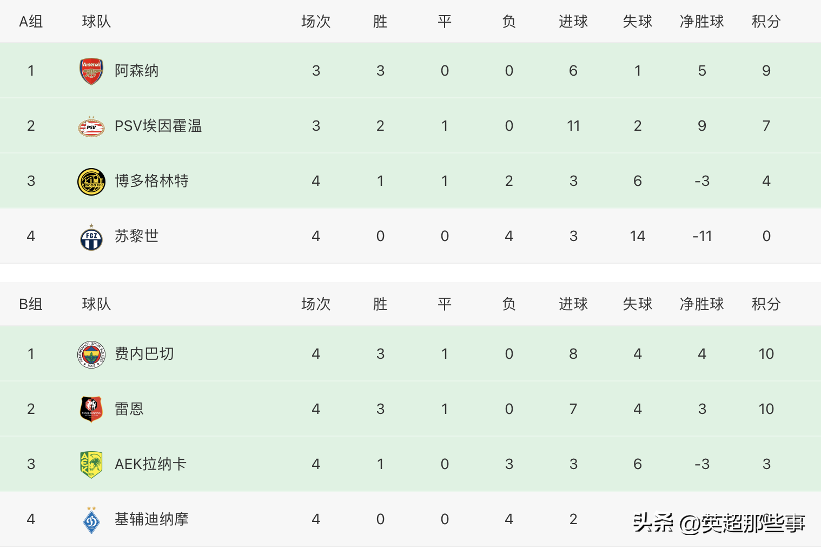The width and height of the screenshot is (821, 549).
Task: Select the Bodø/Glimt yellow club badge
Action: (91, 182)
